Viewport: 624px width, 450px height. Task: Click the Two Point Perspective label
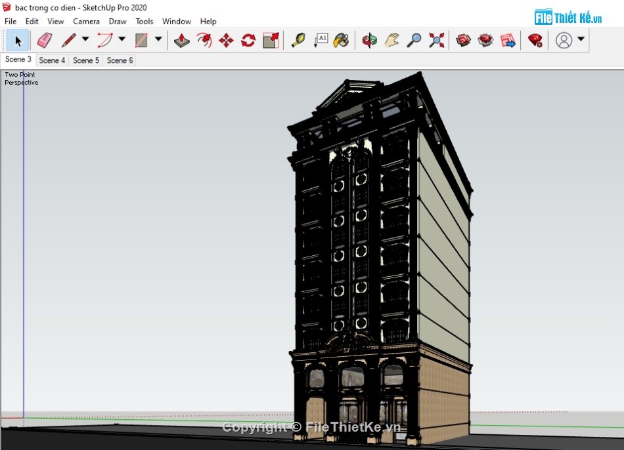[x=22, y=78]
